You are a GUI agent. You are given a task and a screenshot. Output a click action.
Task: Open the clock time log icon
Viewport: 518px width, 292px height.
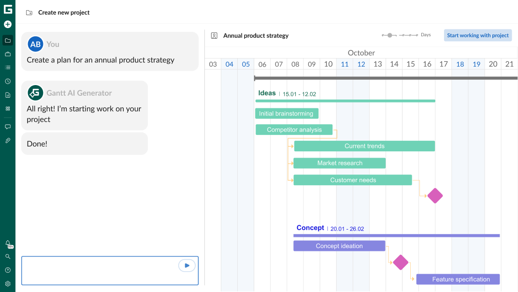tap(8, 81)
